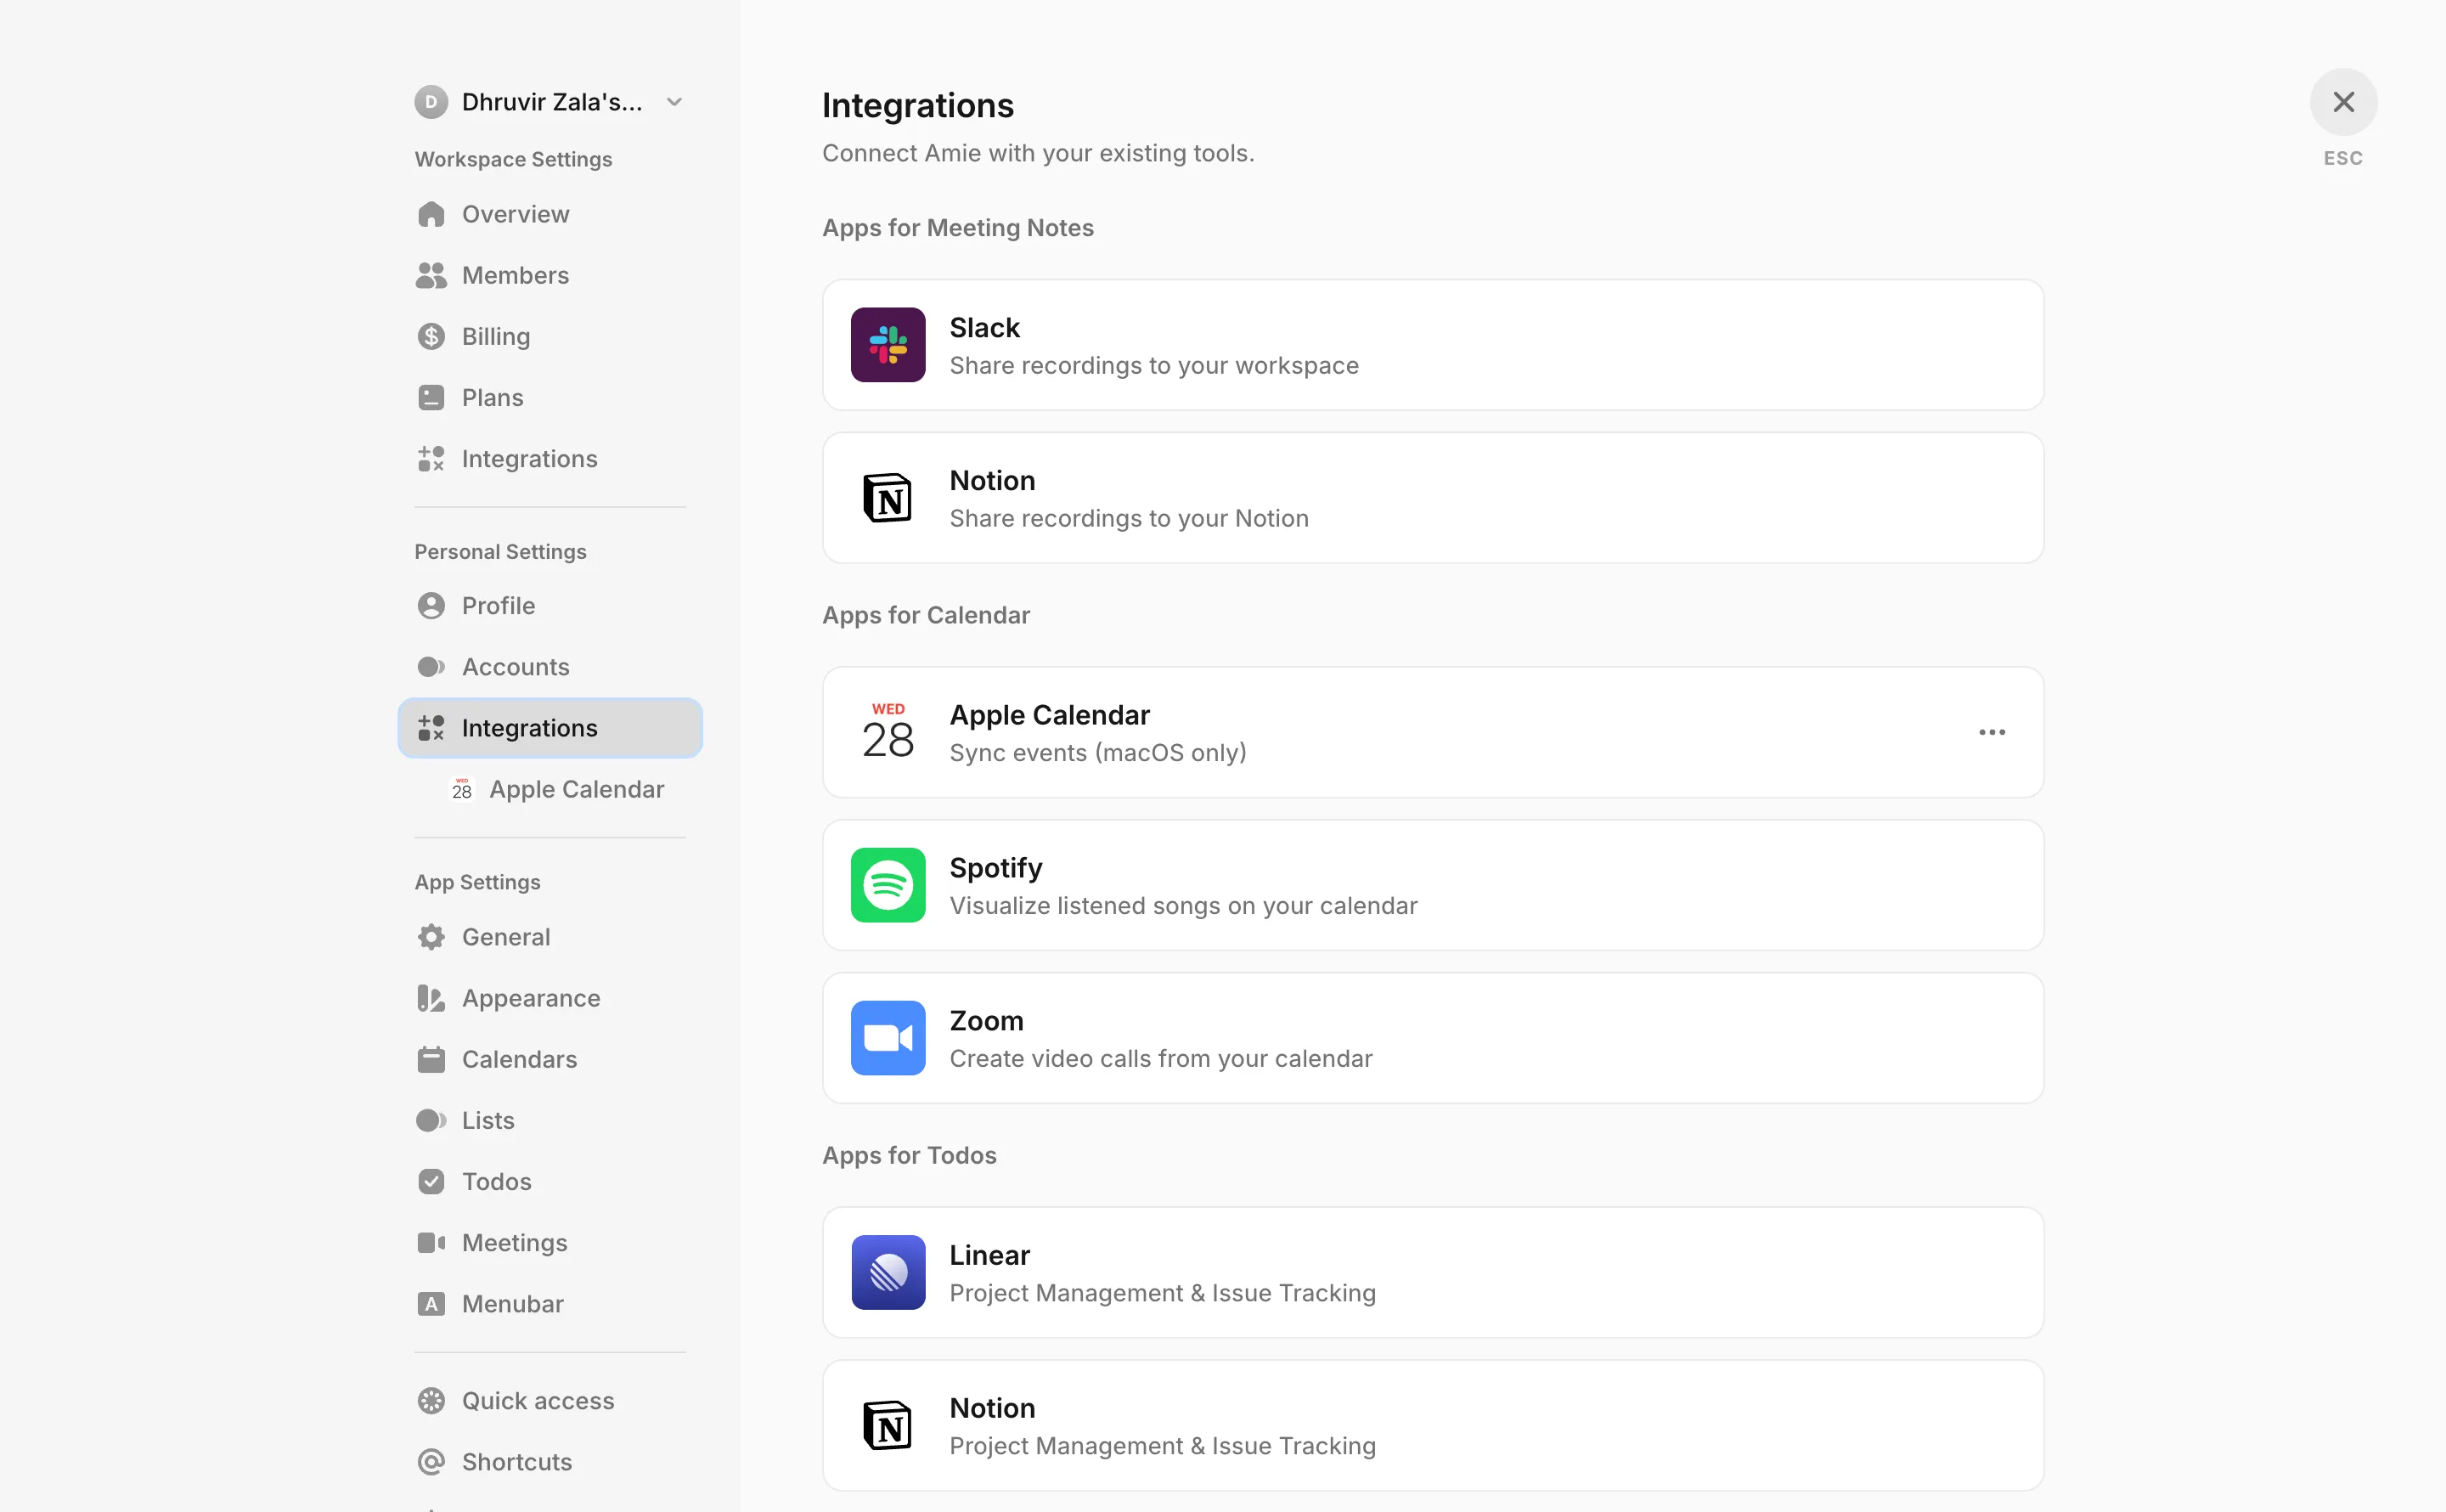Open the Plans page
Viewport: 2446px width, 1512px height.
[550, 397]
